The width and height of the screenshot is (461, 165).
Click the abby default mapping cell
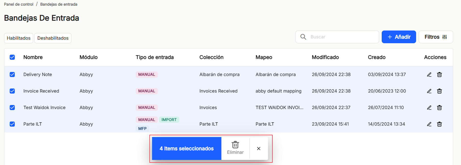[x=278, y=91]
